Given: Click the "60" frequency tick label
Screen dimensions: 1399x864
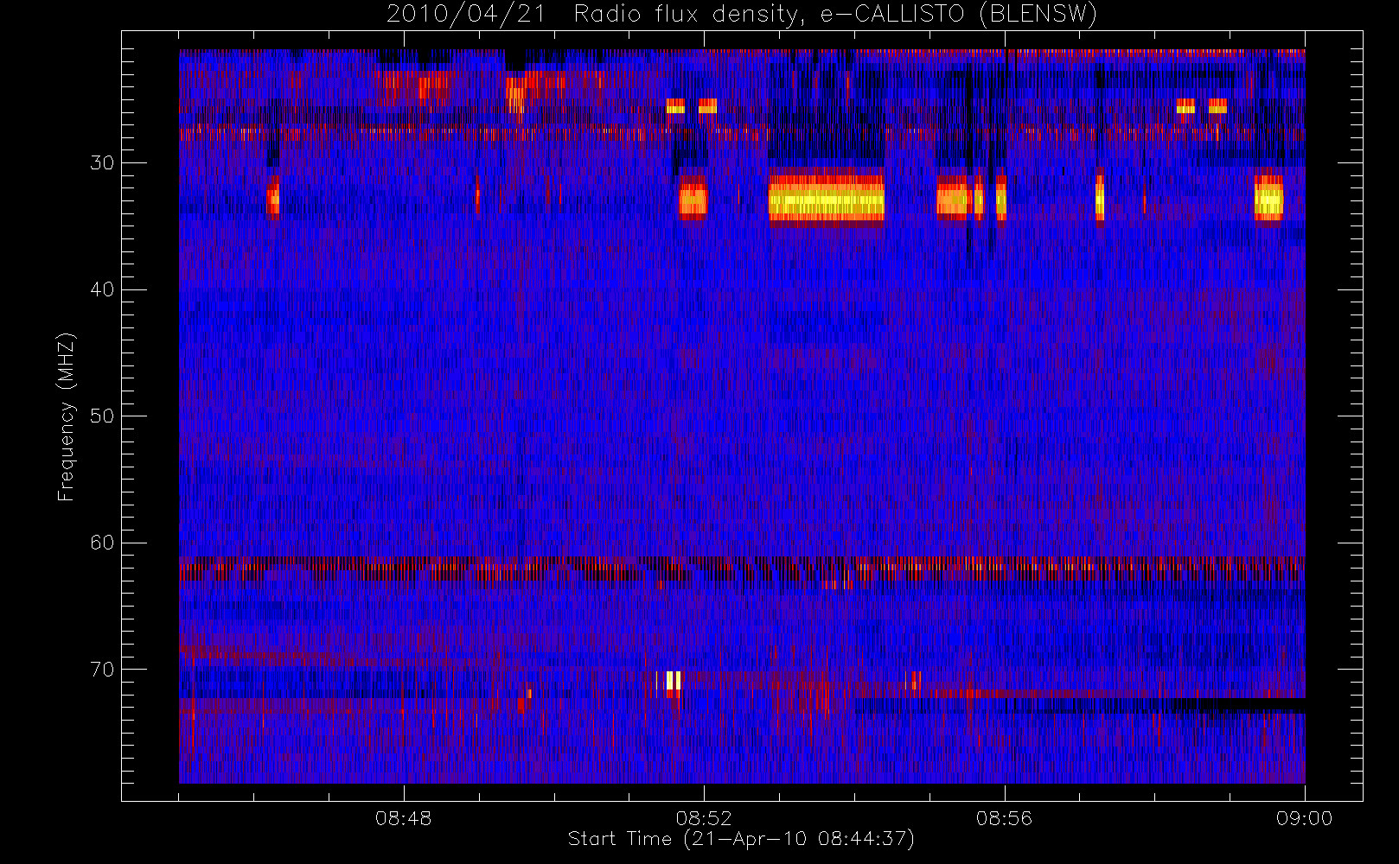Looking at the screenshot, I should (x=102, y=543).
